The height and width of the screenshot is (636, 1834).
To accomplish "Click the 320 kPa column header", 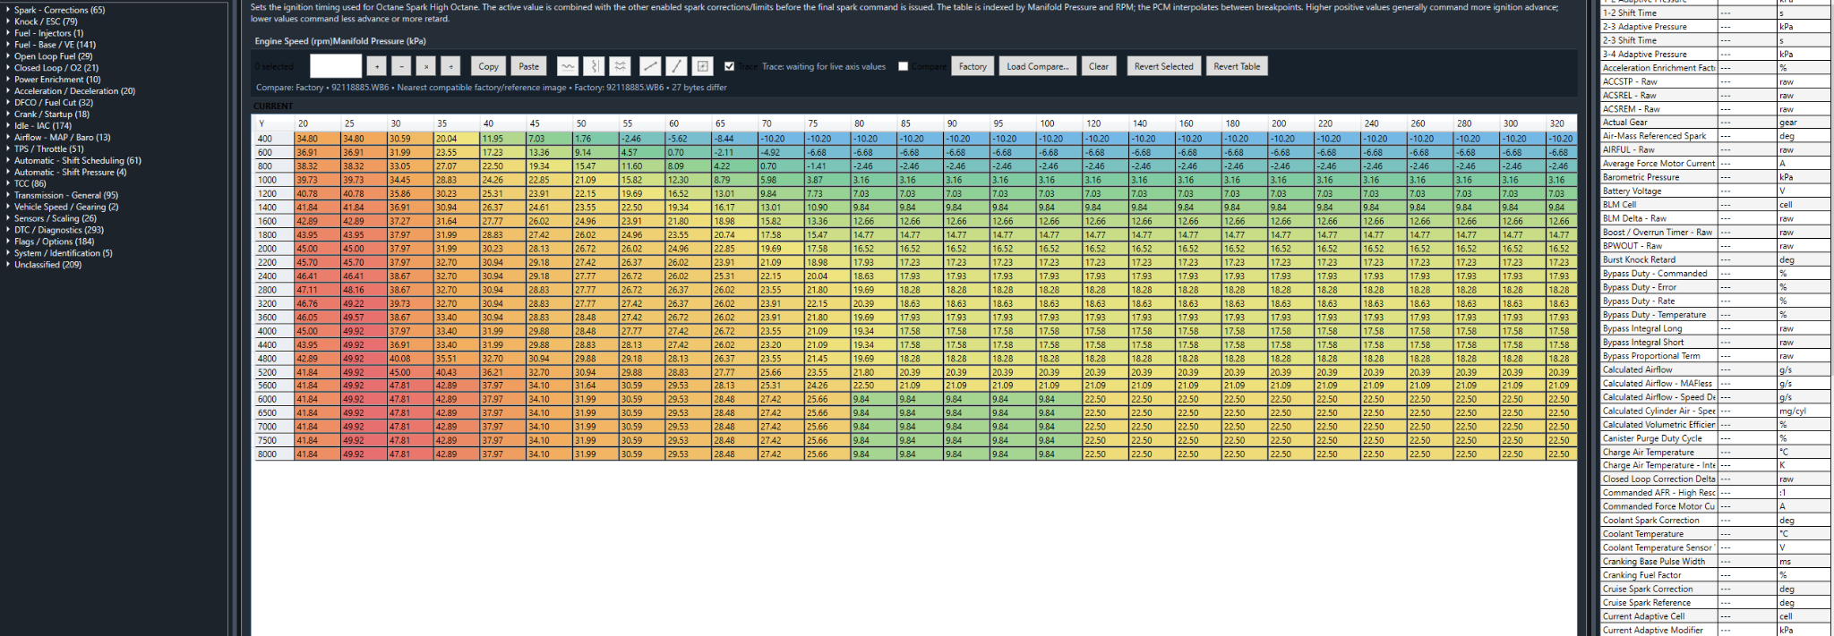I will 1560,123.
